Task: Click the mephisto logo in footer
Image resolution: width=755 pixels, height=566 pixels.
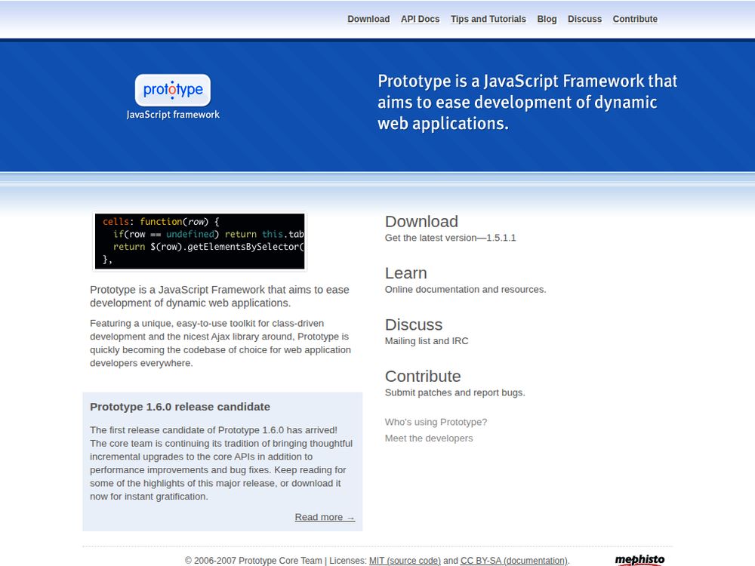Action: pos(639,559)
